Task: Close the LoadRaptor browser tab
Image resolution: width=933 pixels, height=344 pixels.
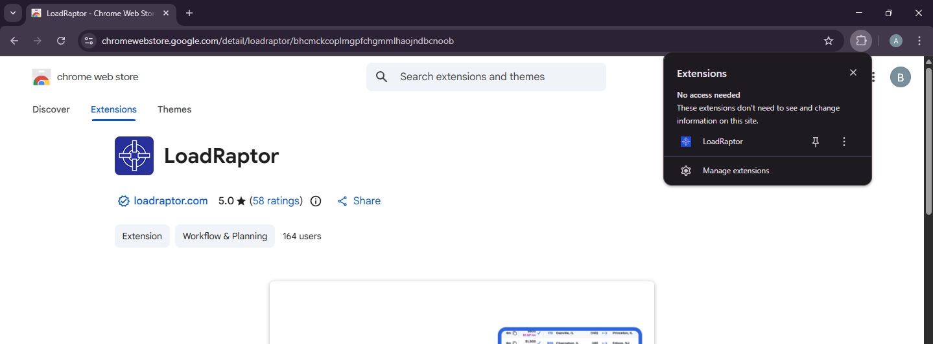Action: click(x=165, y=13)
